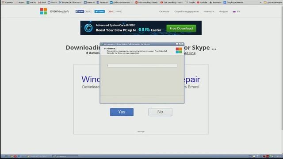Open the РУ language selector
This screenshot has height=159, width=283.
point(237,11)
